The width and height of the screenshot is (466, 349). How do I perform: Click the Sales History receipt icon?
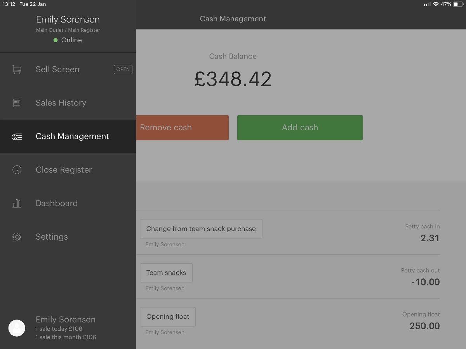17,103
